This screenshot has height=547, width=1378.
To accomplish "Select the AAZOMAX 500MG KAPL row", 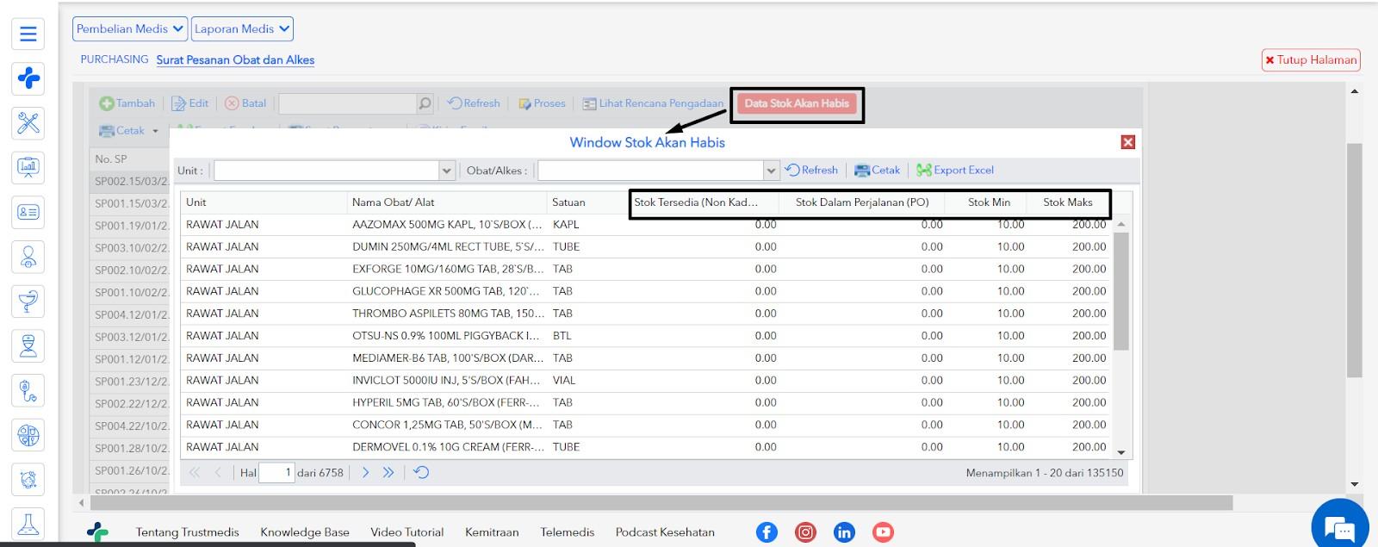I will pos(646,225).
